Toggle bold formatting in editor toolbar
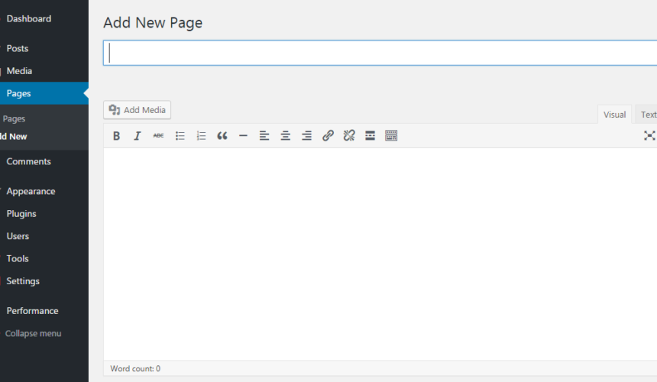 (116, 136)
